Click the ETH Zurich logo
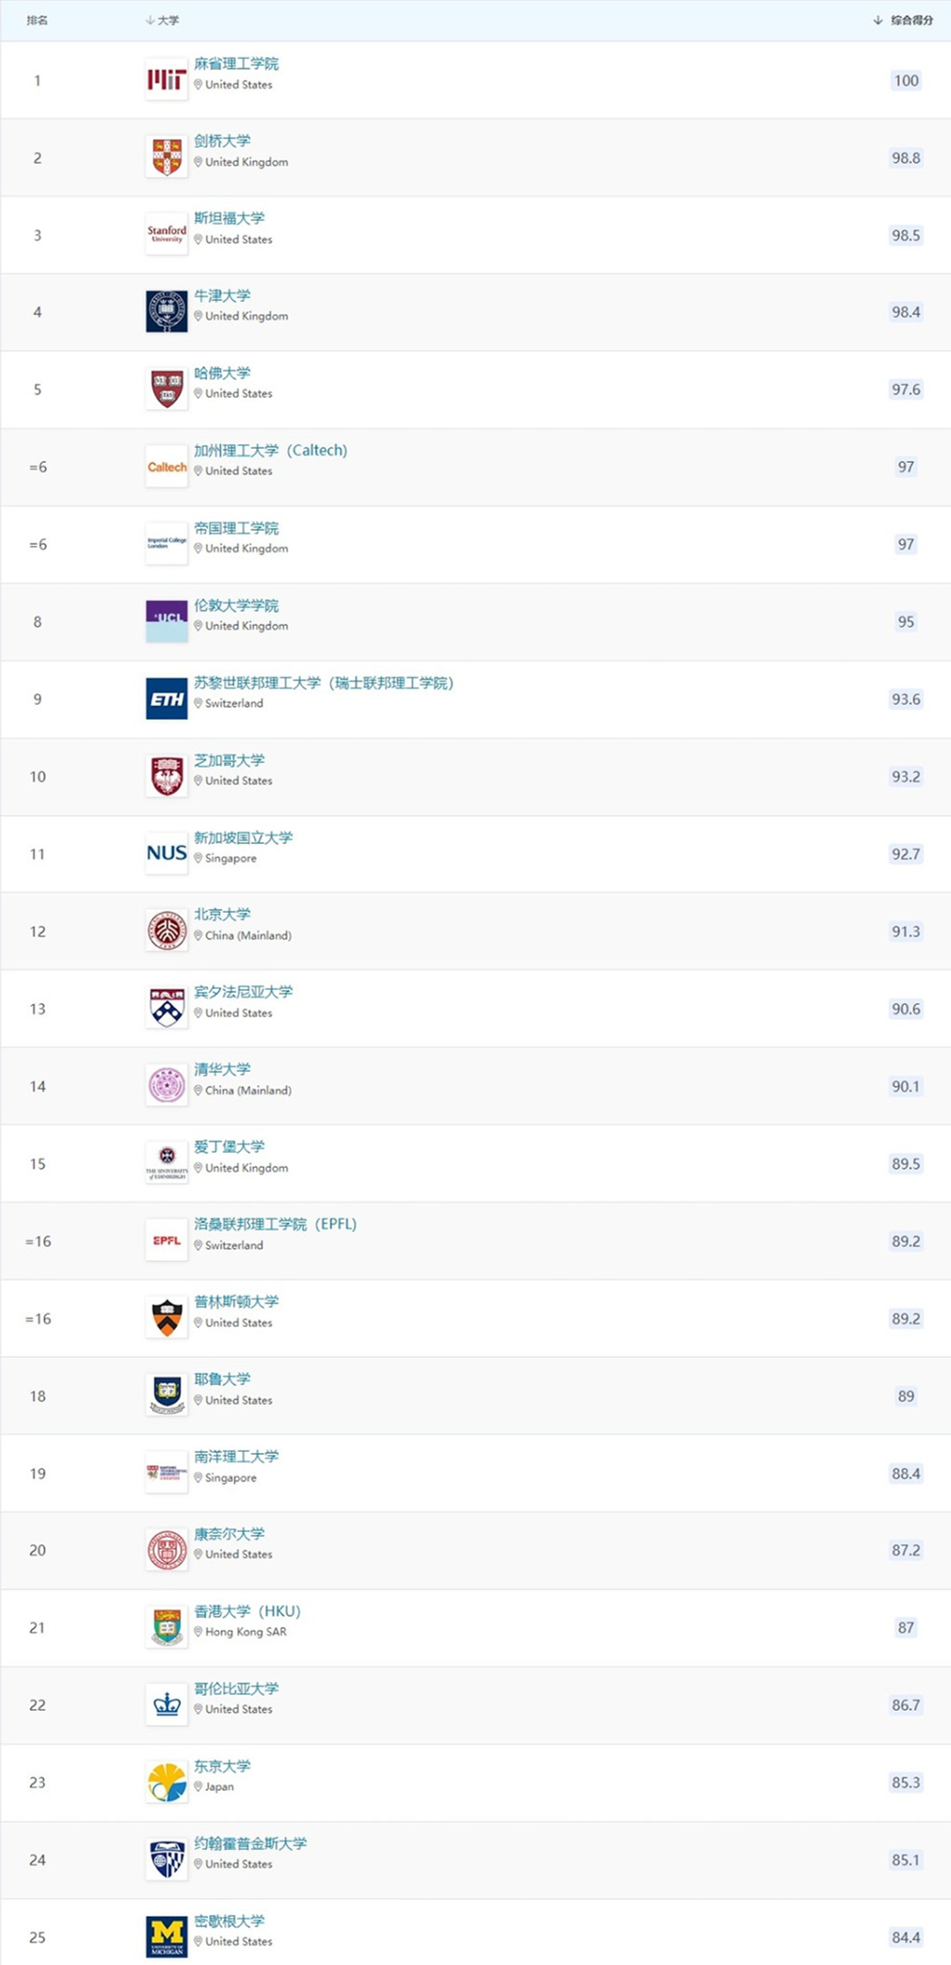This screenshot has height=1965, width=951. pyautogui.click(x=166, y=699)
